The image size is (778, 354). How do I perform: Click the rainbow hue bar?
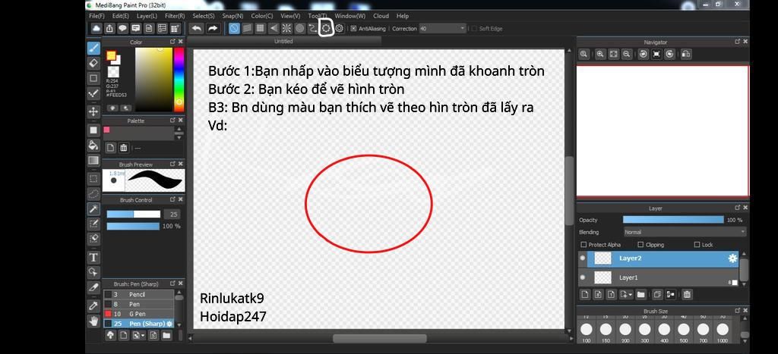point(179,80)
